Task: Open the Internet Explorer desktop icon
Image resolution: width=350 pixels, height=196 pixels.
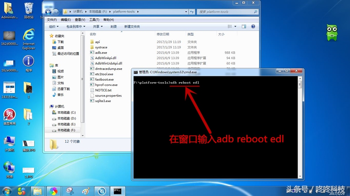Action: (29, 36)
